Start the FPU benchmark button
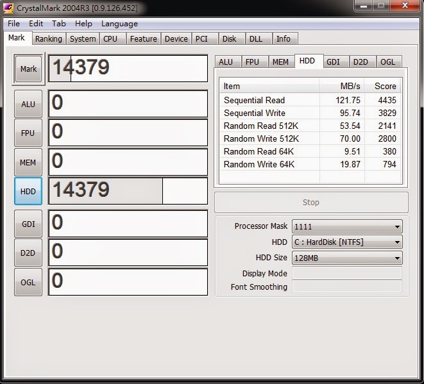Screen dimensions: 424x384 pyautogui.click(x=28, y=133)
